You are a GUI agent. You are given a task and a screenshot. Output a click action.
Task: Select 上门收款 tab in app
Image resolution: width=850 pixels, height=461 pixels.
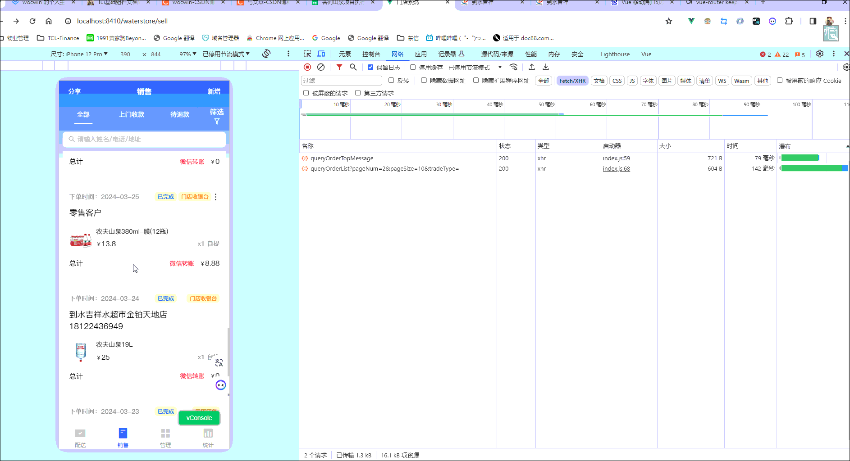(x=132, y=114)
